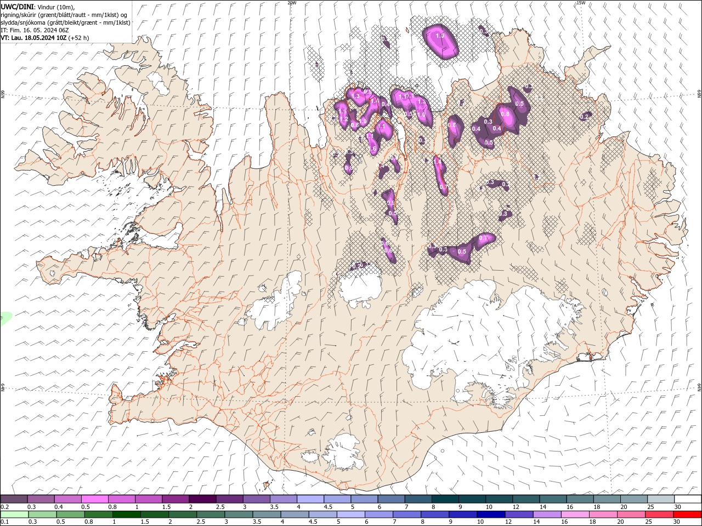This screenshot has width=702, height=526.
Task: Click the dark mauve 0.2 snow legend swatch
Action: [14, 499]
